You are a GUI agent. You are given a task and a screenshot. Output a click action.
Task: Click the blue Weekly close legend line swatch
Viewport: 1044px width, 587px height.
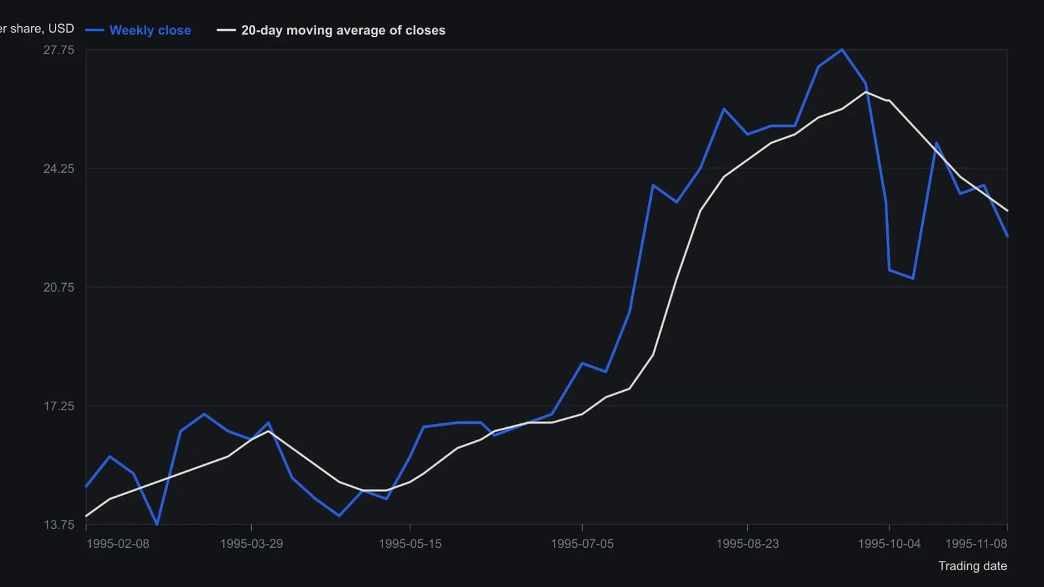(95, 30)
